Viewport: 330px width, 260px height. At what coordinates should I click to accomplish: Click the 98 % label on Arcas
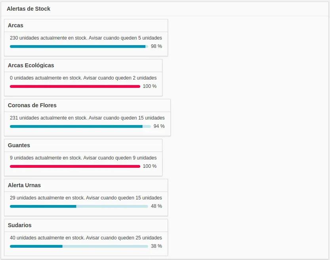click(156, 46)
